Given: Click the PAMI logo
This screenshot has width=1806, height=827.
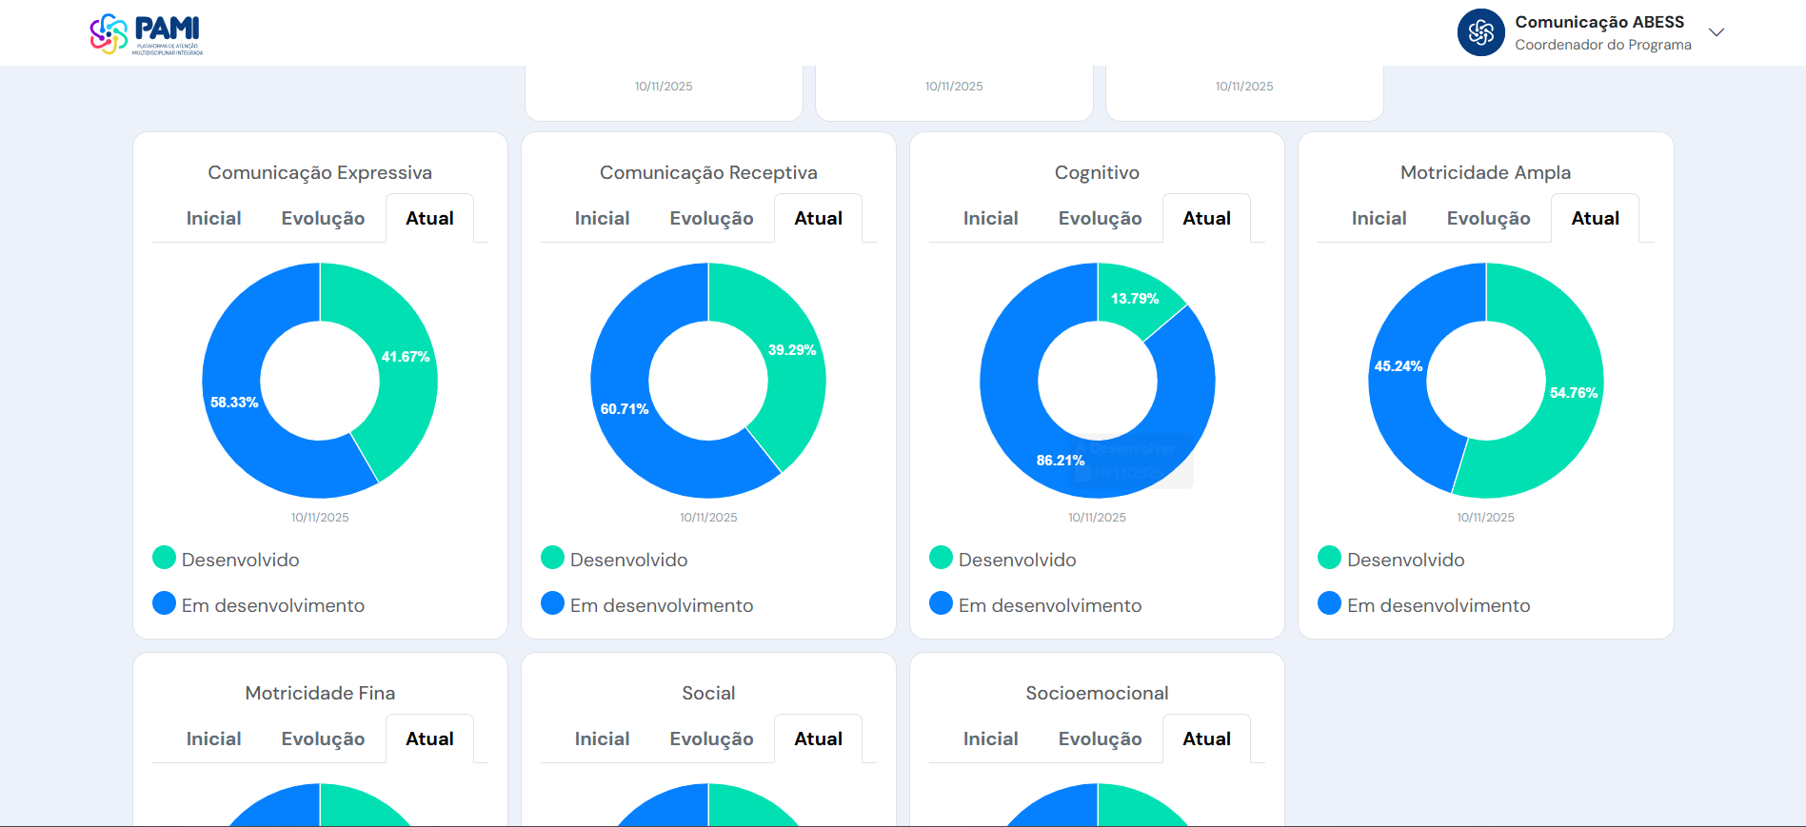Looking at the screenshot, I should click(x=146, y=34).
